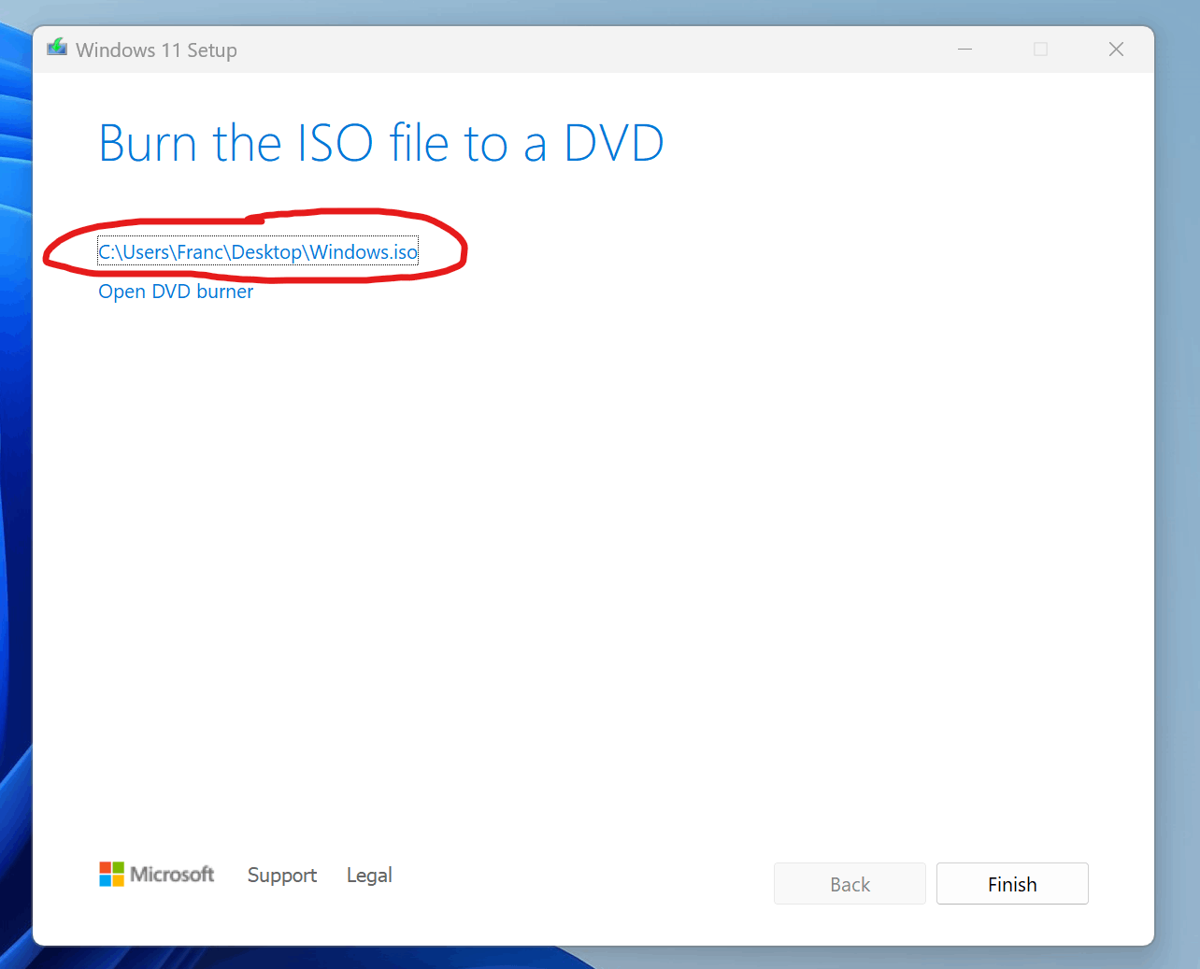Click the grayed-out Back button
1200x969 pixels.
[x=850, y=884]
